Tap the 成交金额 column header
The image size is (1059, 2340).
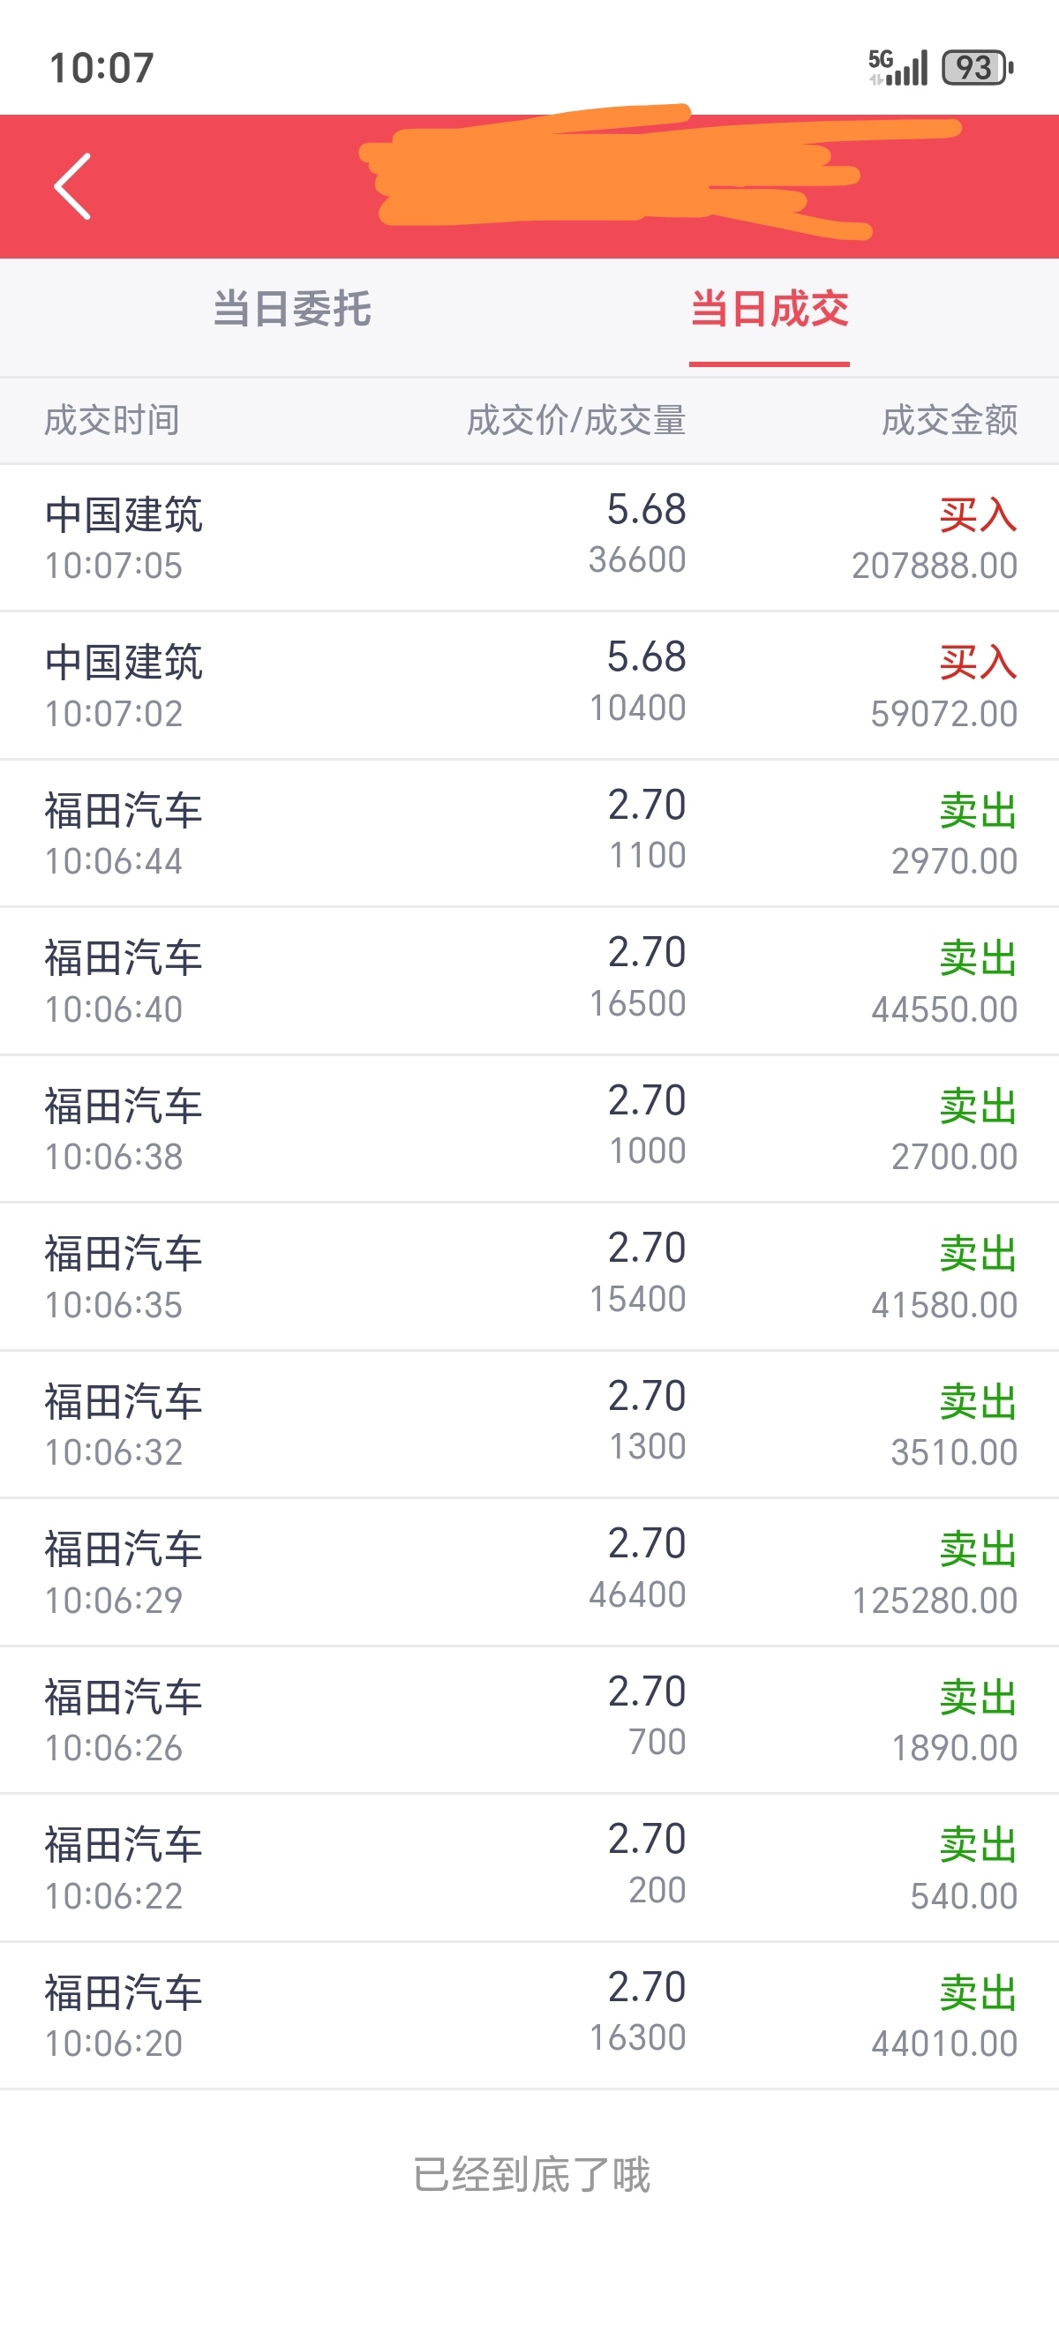pyautogui.click(x=949, y=421)
